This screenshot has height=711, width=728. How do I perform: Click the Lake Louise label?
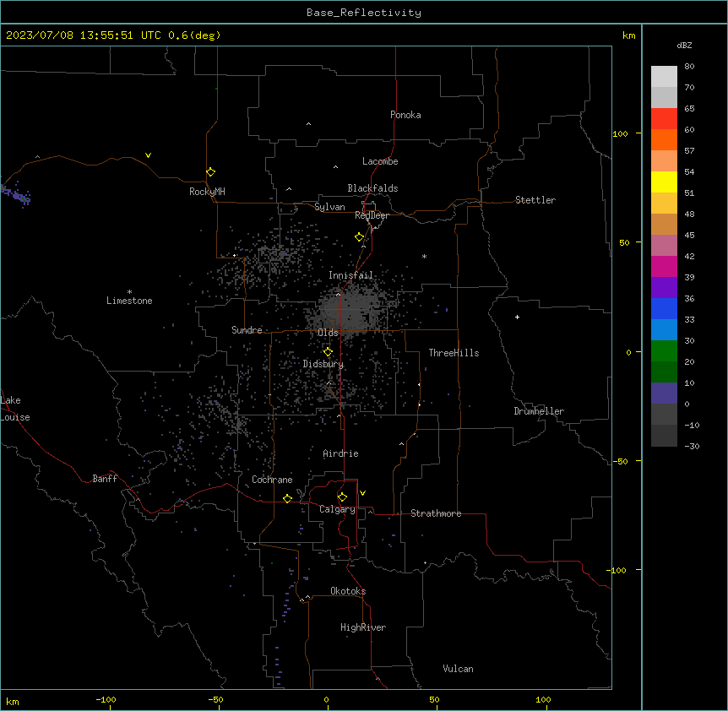click(15, 409)
